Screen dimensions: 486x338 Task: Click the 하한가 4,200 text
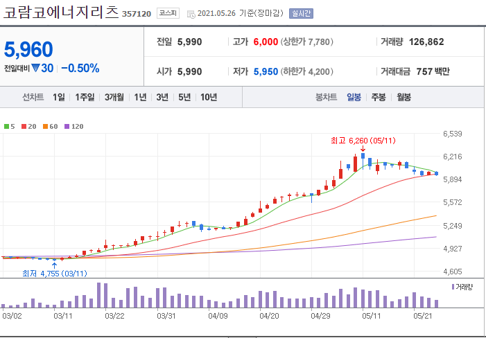pyautogui.click(x=307, y=72)
